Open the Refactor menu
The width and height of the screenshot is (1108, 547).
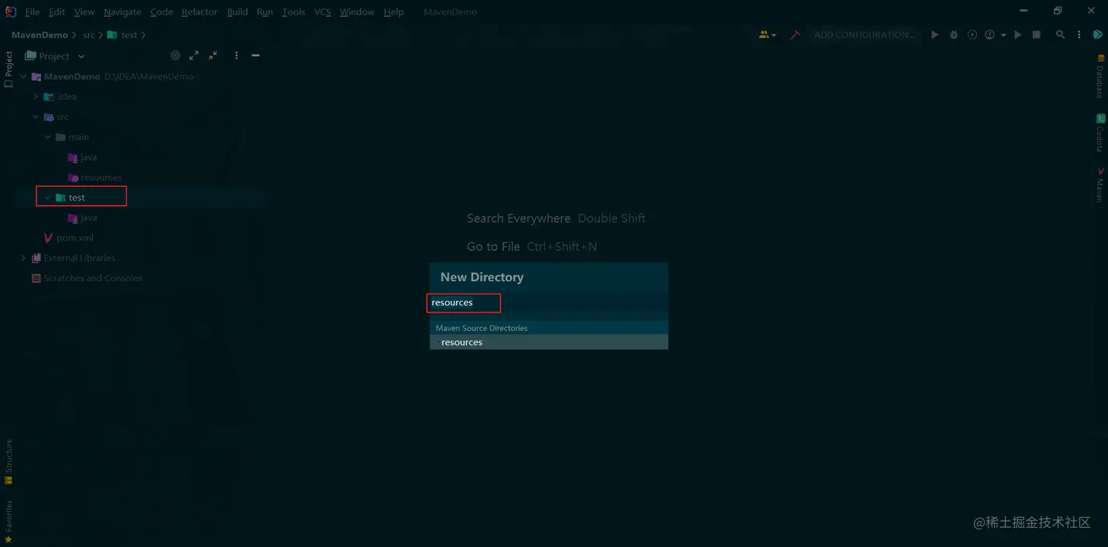[199, 12]
